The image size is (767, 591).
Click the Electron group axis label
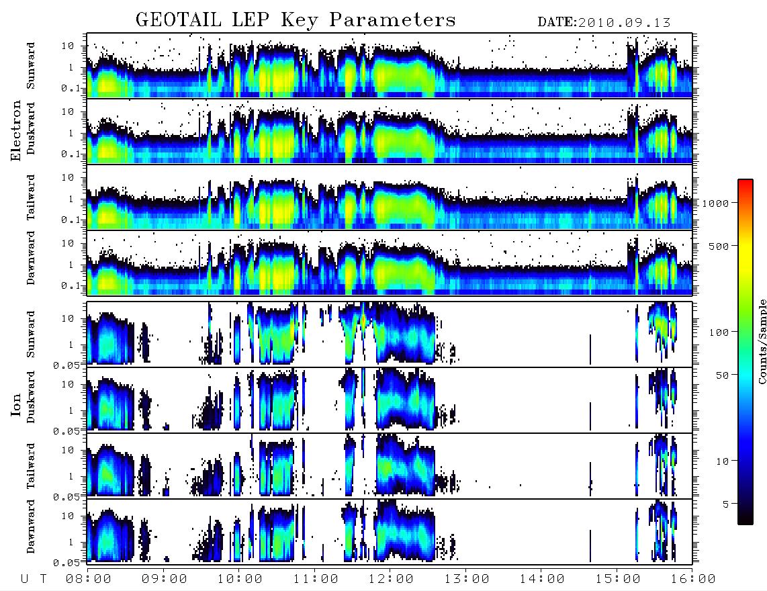point(16,131)
